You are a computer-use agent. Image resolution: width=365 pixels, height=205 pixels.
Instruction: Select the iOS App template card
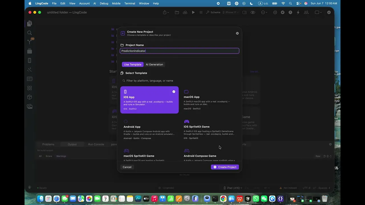pyautogui.click(x=149, y=100)
